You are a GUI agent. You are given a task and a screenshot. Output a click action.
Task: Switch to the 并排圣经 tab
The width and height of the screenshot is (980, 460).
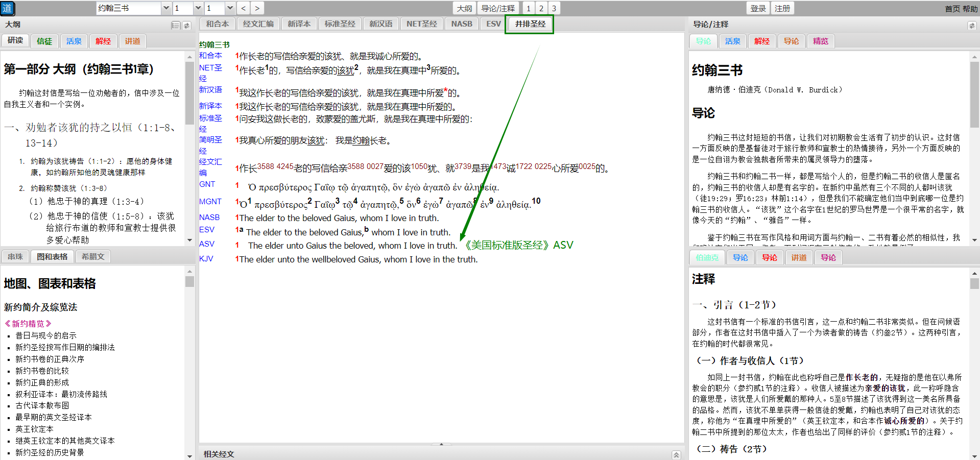pyautogui.click(x=530, y=24)
